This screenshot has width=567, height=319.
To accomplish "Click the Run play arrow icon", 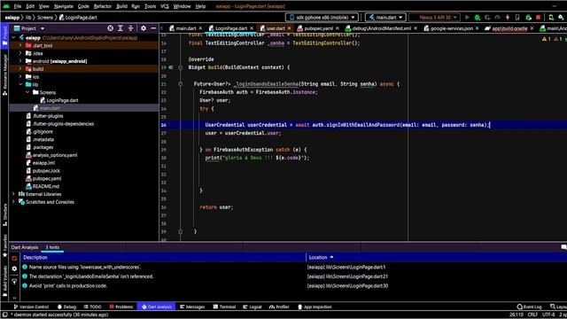I will point(467,18).
